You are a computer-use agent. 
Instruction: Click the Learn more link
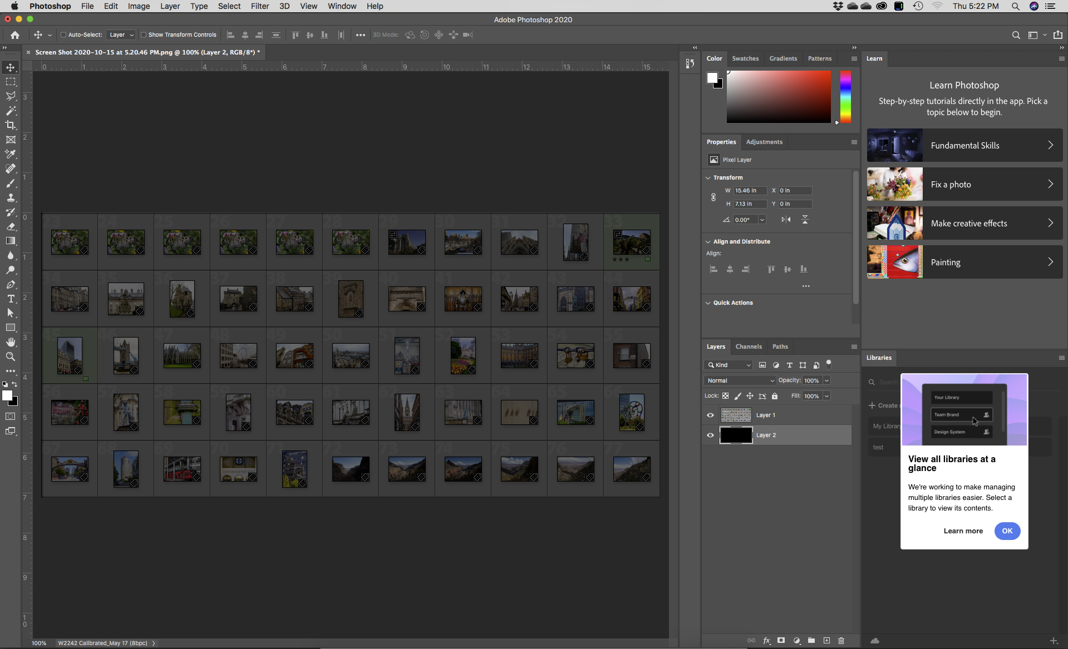click(963, 531)
